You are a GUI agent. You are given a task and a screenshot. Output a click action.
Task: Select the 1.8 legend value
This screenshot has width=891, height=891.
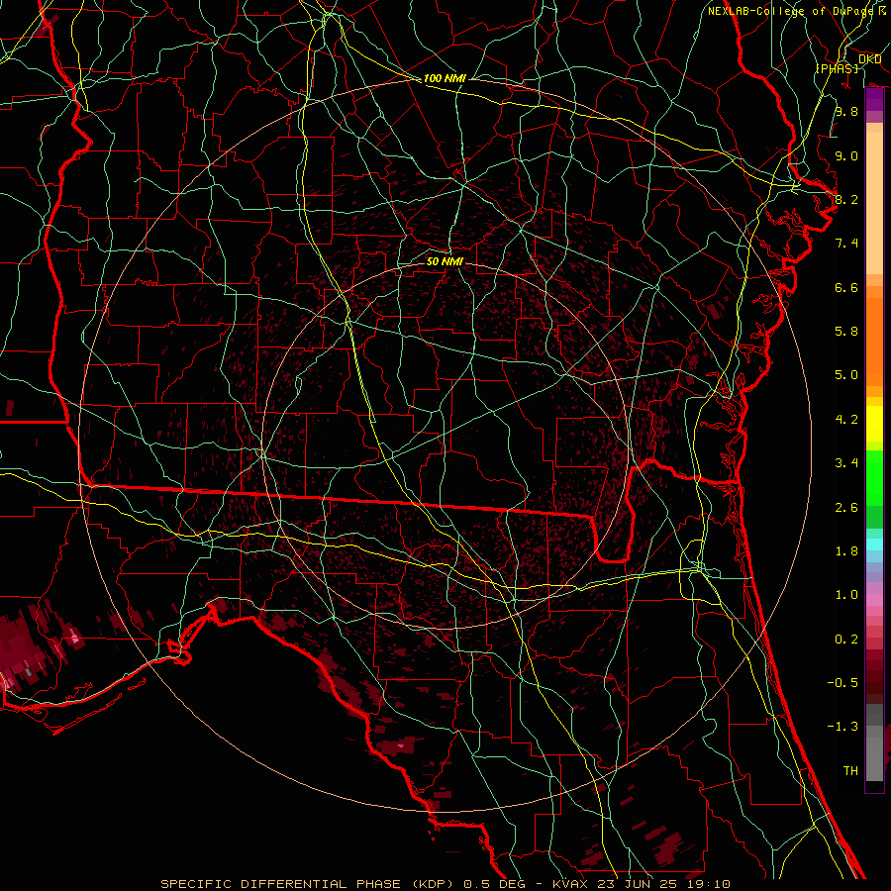tap(846, 551)
